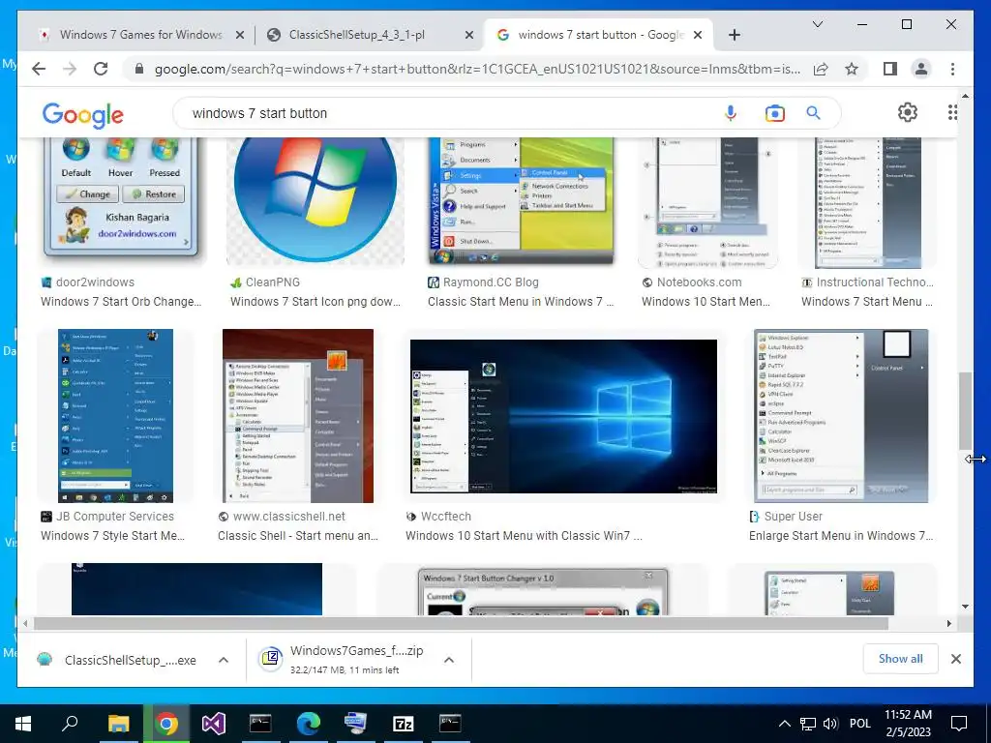Open Notebooks.com Windows 10 Start Menu result
The height and width of the screenshot is (743, 991).
point(706,302)
